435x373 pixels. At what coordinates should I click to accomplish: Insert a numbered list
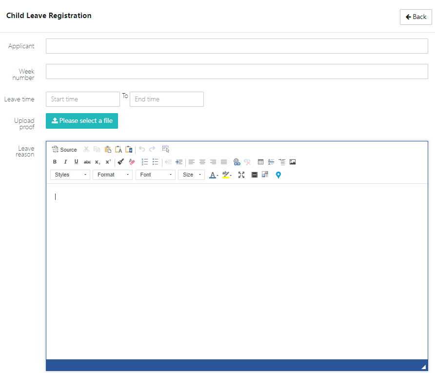tap(145, 162)
